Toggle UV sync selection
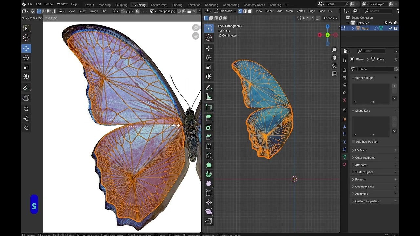Viewport: 420px width, 236px height. pos(32,11)
